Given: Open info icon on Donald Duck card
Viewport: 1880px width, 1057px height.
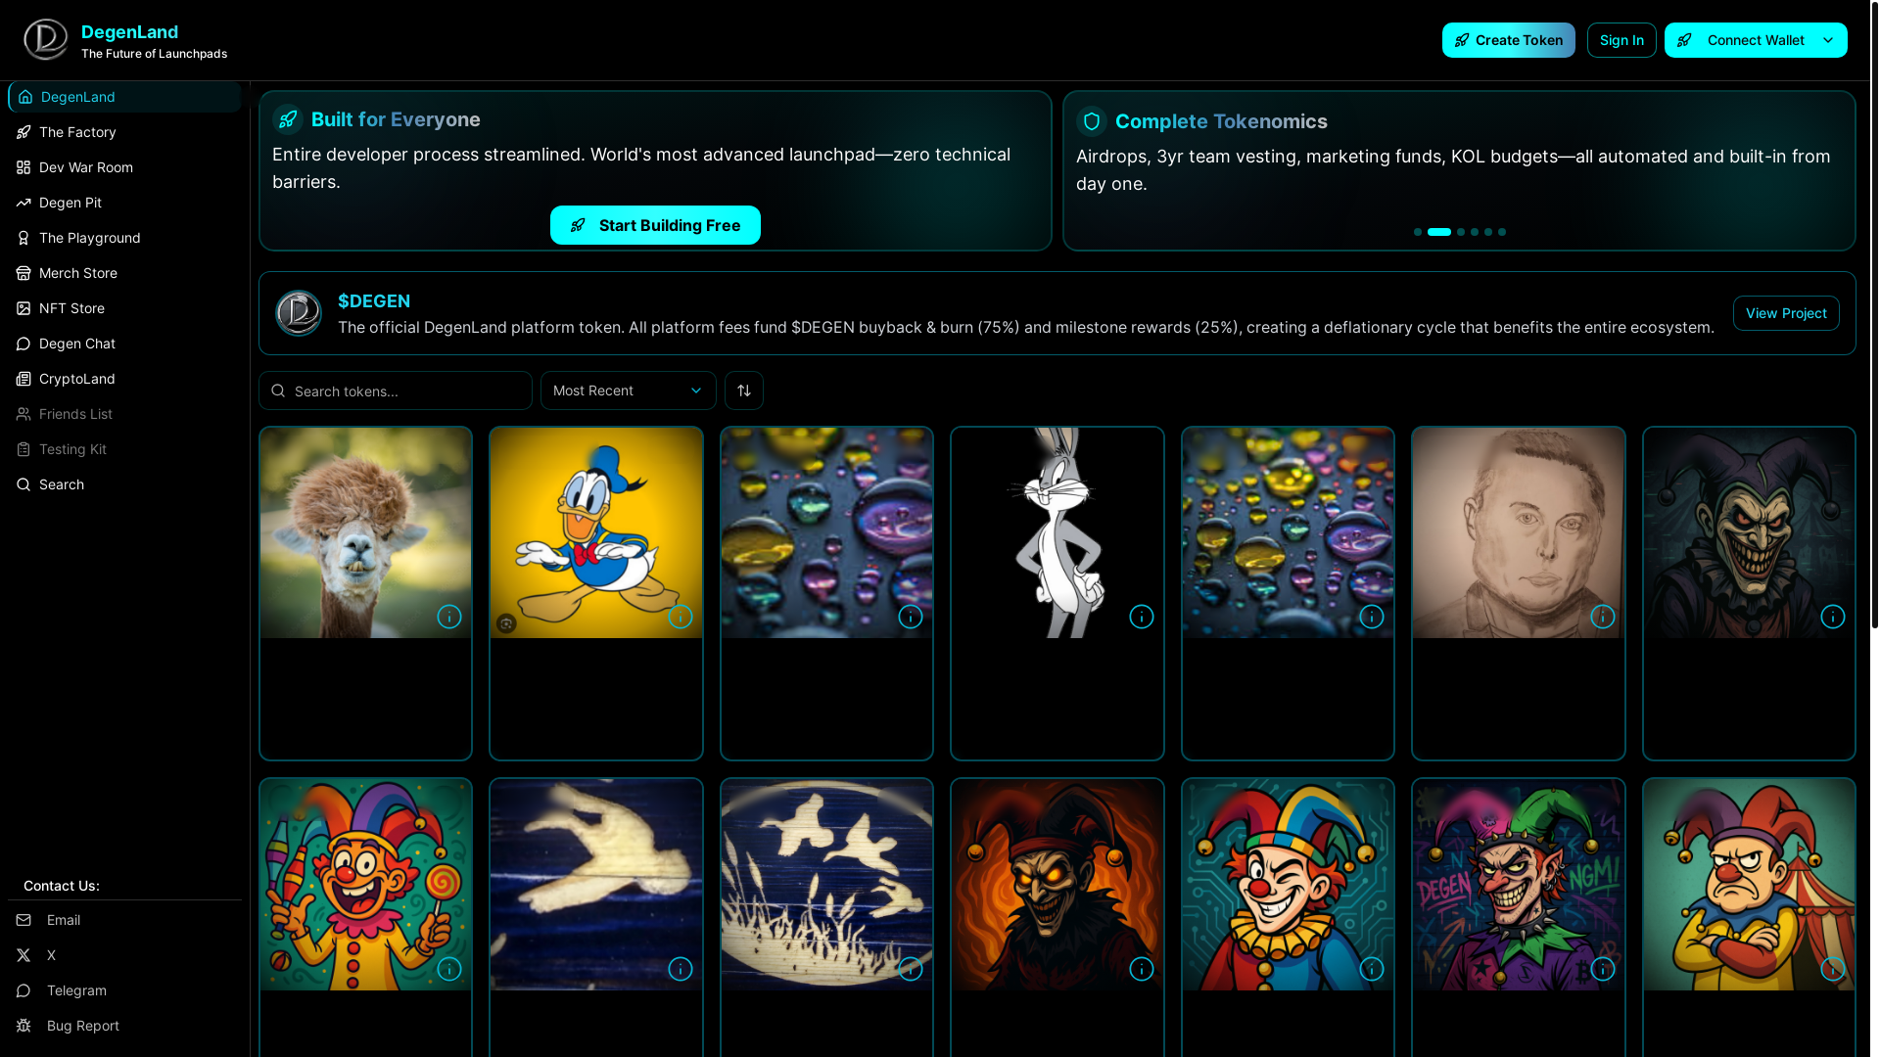Looking at the screenshot, I should (681, 617).
